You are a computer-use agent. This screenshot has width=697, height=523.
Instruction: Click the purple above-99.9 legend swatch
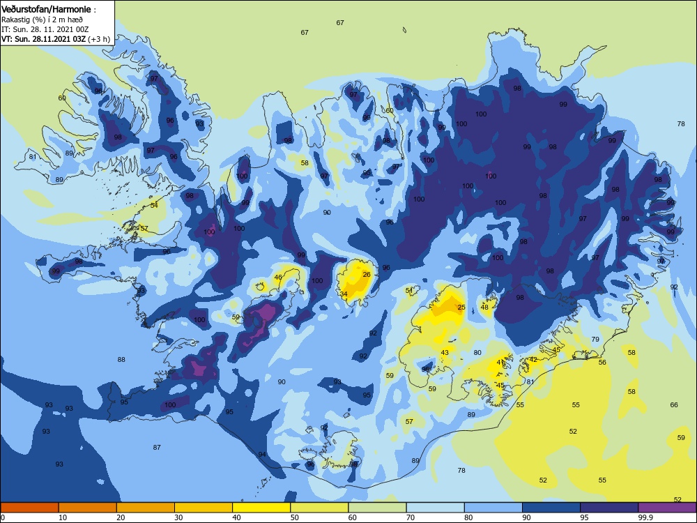click(x=667, y=508)
